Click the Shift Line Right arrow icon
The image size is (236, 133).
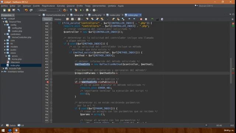[x=134, y=19]
